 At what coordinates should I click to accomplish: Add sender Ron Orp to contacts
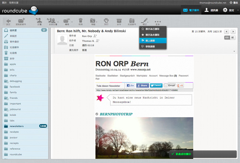click(x=95, y=36)
